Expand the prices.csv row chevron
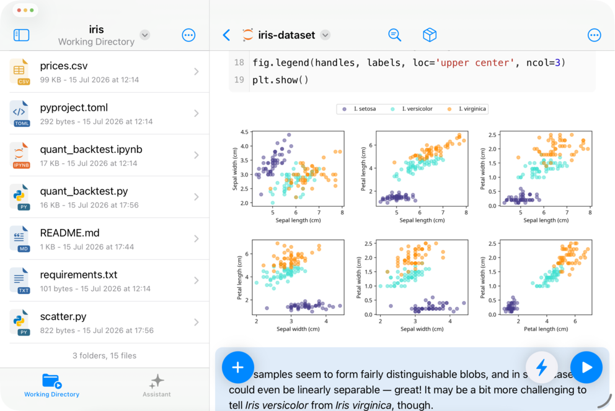The height and width of the screenshot is (411, 615). coord(197,72)
